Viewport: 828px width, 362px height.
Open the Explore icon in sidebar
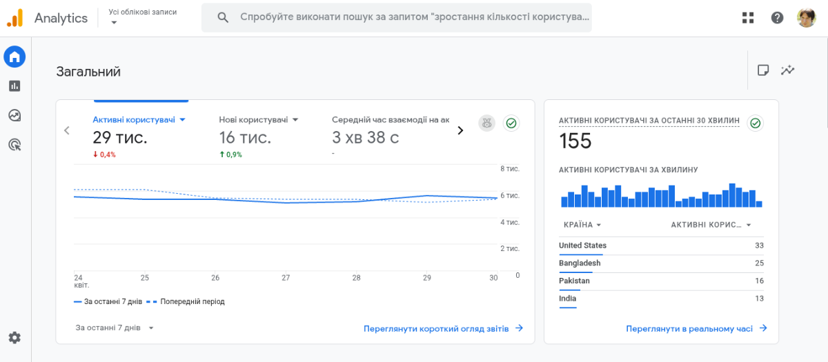(14, 115)
